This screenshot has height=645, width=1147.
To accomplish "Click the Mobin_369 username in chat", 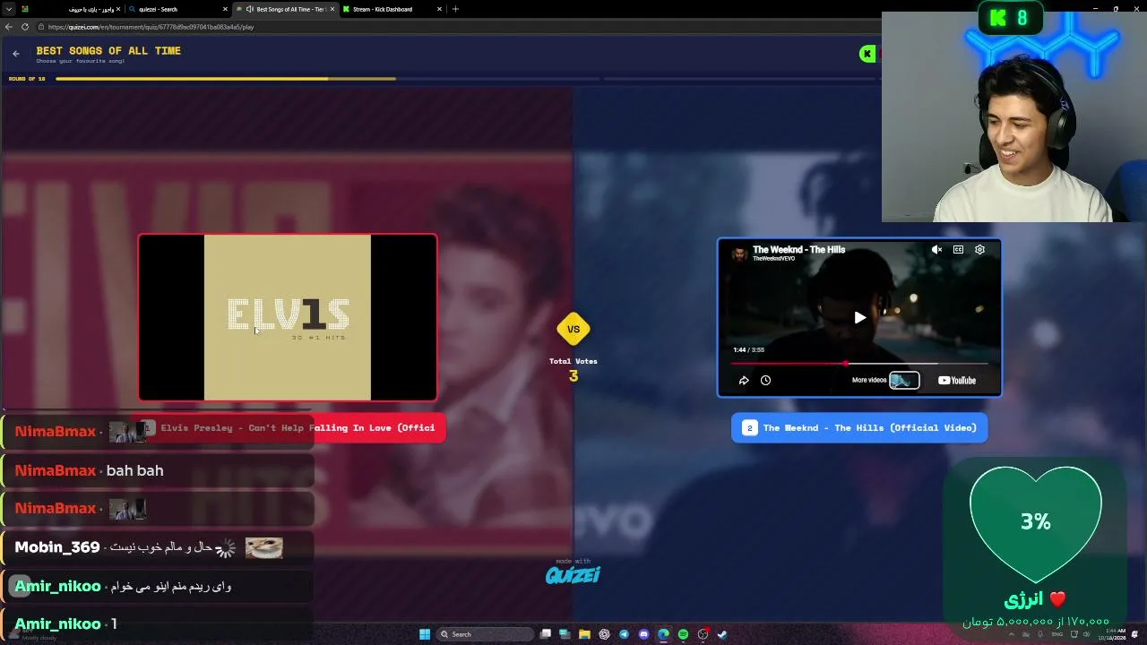I will (57, 547).
